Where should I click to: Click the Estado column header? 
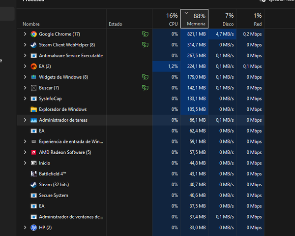tap(116, 24)
